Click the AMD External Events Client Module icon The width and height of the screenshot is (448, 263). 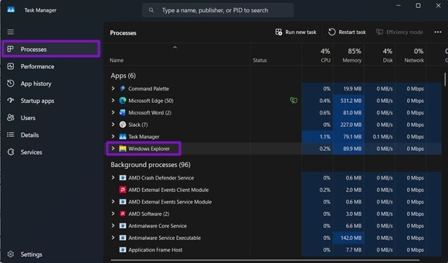point(123,190)
